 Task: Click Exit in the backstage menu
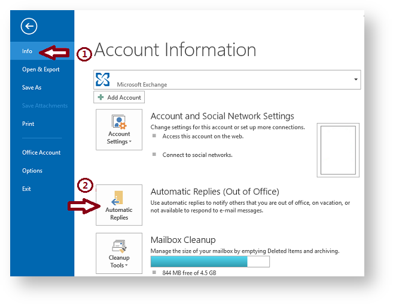[x=26, y=189]
